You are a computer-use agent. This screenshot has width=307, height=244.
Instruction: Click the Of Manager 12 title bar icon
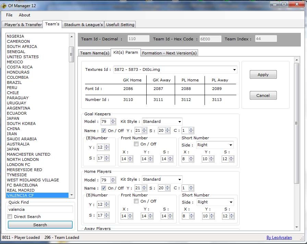(x=4, y=6)
